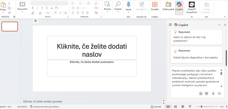Click the character spacing AV icon
228x109 pixels.
tap(56, 8)
